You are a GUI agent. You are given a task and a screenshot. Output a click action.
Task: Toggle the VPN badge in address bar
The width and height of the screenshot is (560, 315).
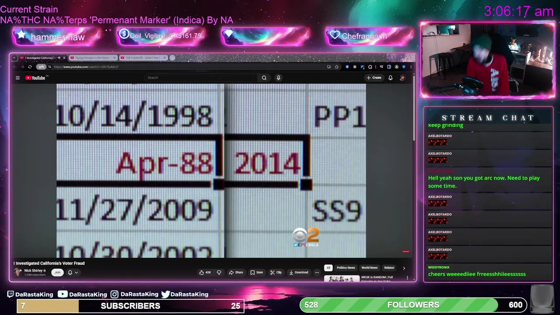pyautogui.click(x=41, y=67)
